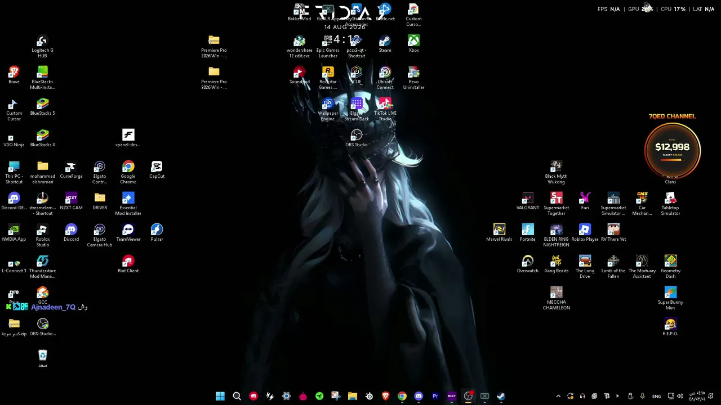
Task: Launch Brave from the desktop shortcut
Action: 14,75
